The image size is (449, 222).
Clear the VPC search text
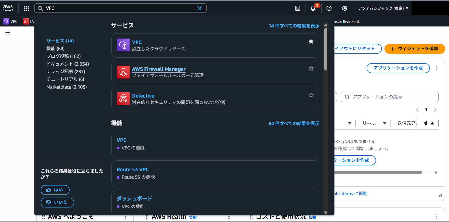200,8
